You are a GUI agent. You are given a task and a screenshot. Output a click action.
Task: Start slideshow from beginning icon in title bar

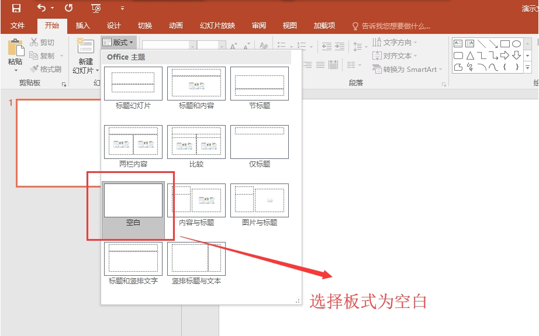click(x=96, y=8)
